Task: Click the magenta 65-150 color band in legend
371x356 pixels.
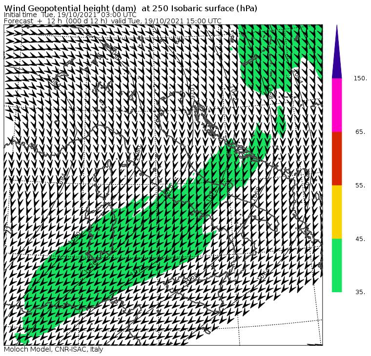Action: [337, 105]
